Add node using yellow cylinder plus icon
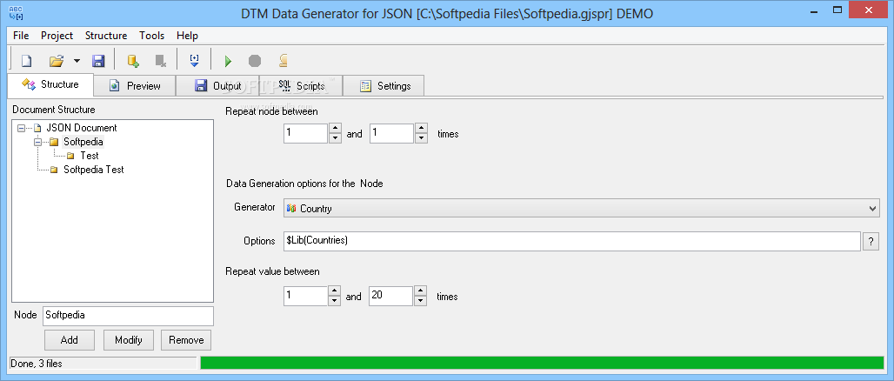This screenshot has height=381, width=894. 133,61
